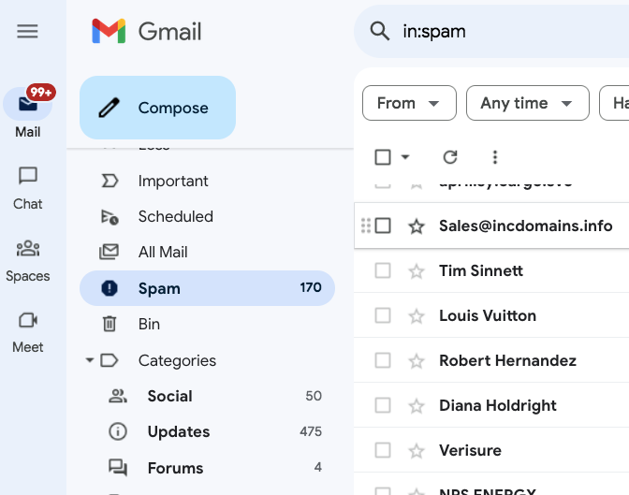Star the Diana Holdright email

point(417,406)
